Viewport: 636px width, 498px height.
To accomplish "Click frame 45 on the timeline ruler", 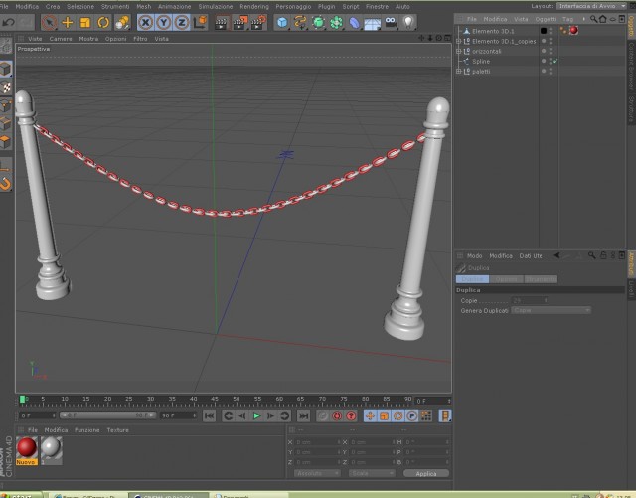I will pos(215,399).
